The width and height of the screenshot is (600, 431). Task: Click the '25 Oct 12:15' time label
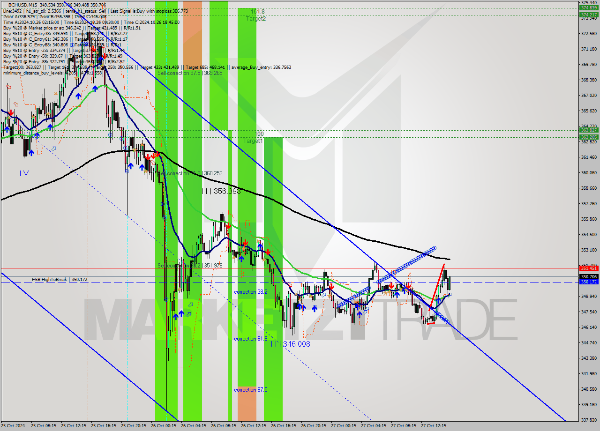74,426
